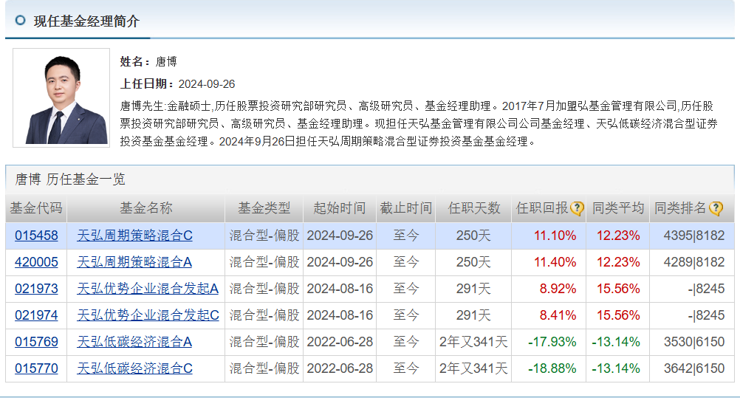This screenshot has width=740, height=398.
Task: Click the 上任日期 value 2024-09-26
Action: click(x=207, y=84)
